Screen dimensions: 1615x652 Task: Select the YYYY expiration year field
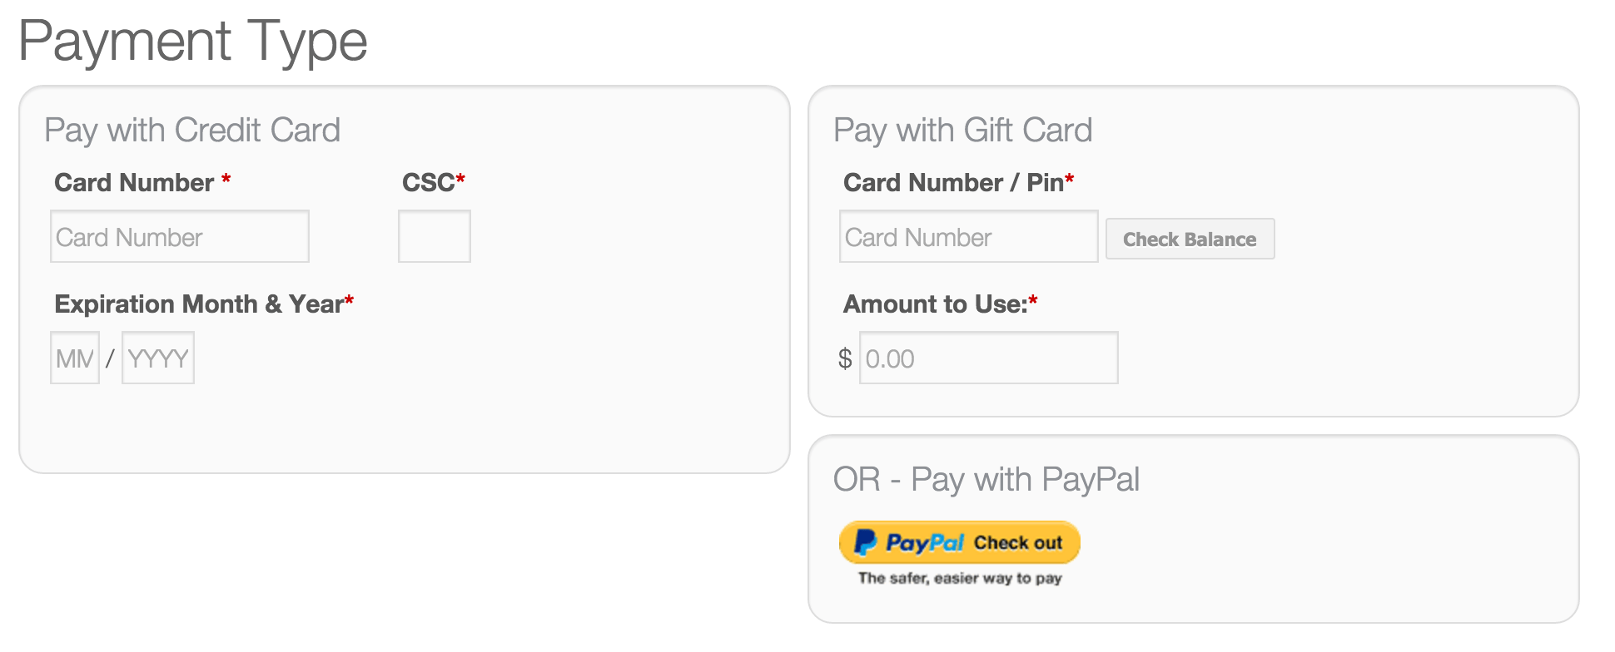click(x=158, y=358)
